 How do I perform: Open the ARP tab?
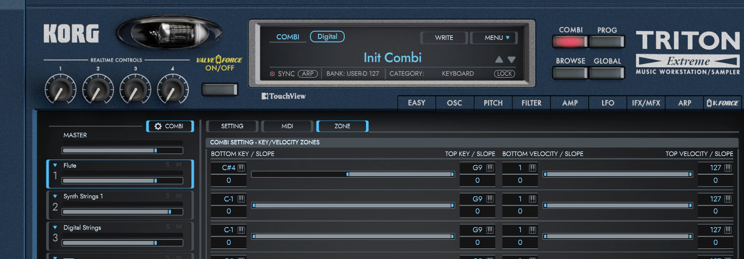point(684,103)
